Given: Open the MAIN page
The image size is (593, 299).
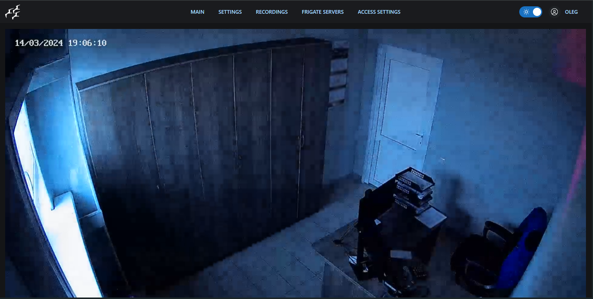Looking at the screenshot, I should coord(197,12).
